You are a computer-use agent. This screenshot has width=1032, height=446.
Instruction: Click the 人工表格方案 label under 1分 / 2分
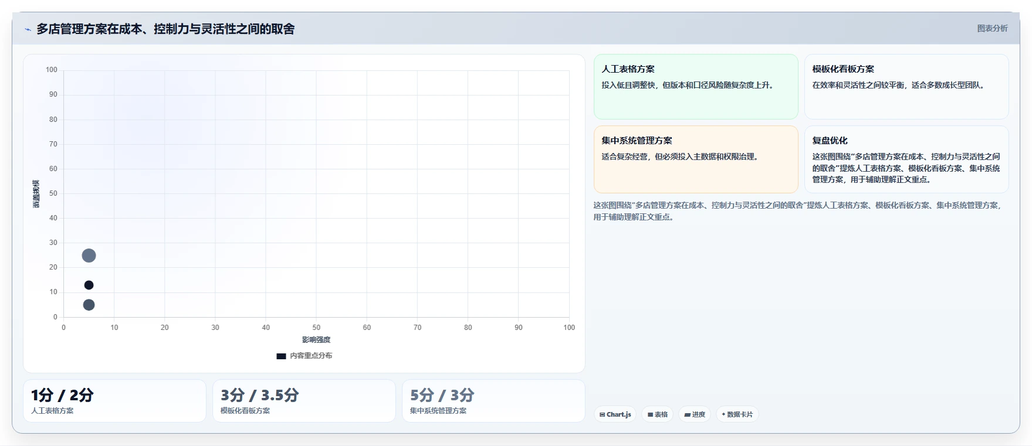tap(52, 411)
